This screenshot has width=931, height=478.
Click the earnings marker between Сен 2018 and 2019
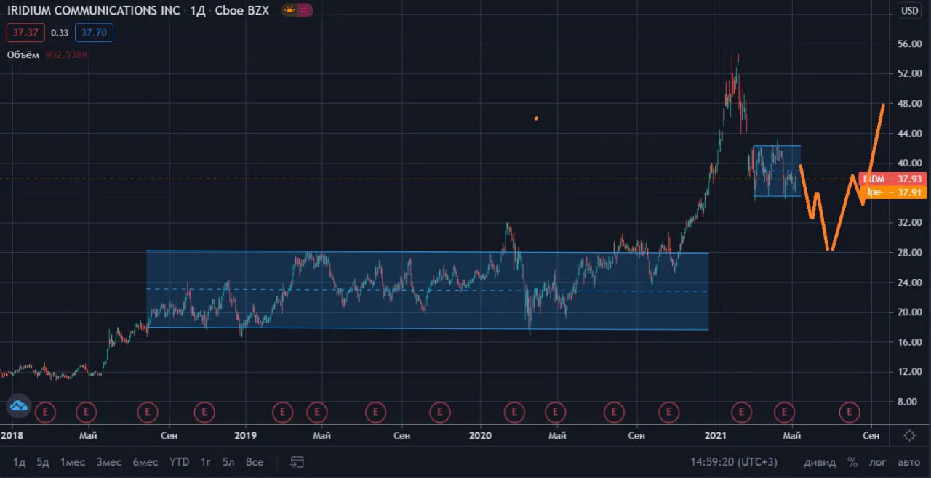click(x=204, y=412)
